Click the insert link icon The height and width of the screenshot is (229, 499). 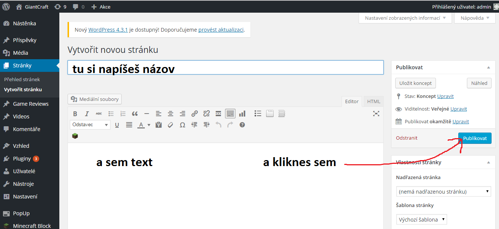194,114
